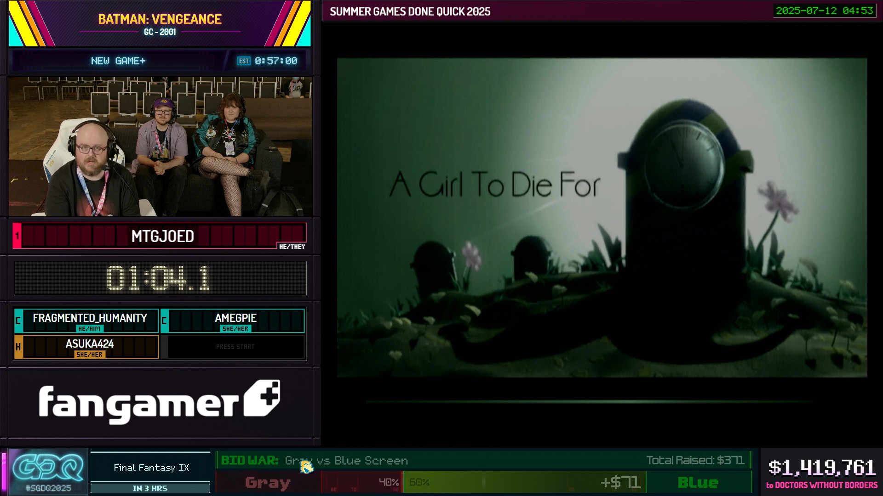The height and width of the screenshot is (496, 883).
Task: Click the 2025-07-12 04:53 timestamp
Action: coord(825,11)
